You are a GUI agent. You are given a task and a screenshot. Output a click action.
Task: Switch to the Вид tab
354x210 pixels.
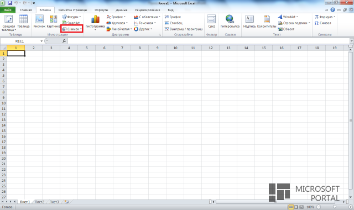pyautogui.click(x=170, y=10)
